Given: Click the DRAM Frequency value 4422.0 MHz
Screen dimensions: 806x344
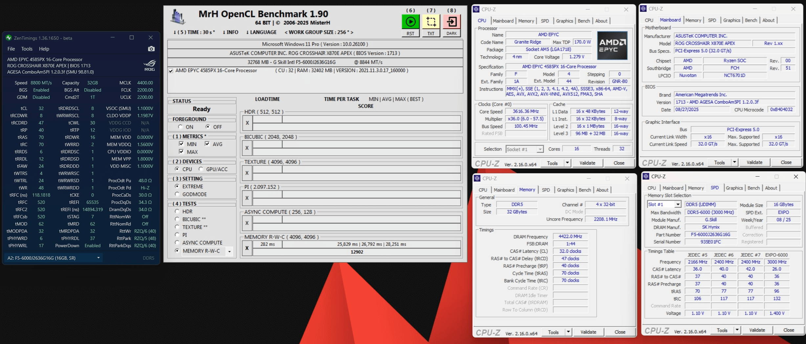Looking at the screenshot, I should tap(570, 237).
